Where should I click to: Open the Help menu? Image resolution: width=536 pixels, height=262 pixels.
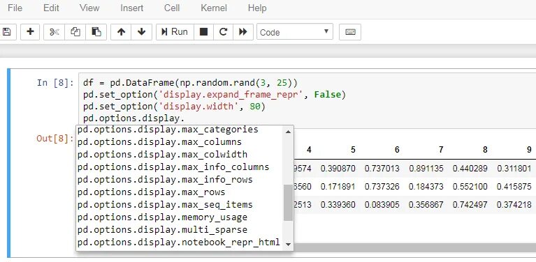(257, 8)
